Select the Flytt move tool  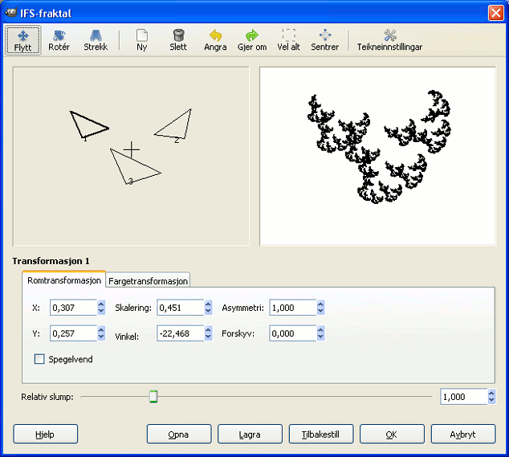tap(23, 39)
